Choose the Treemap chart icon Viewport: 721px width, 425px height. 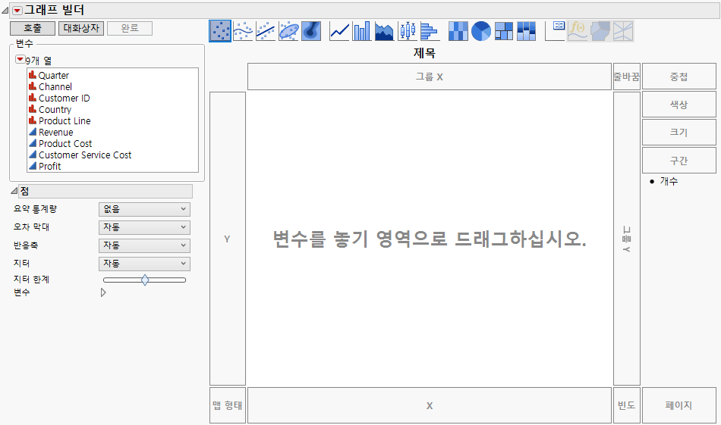504,31
